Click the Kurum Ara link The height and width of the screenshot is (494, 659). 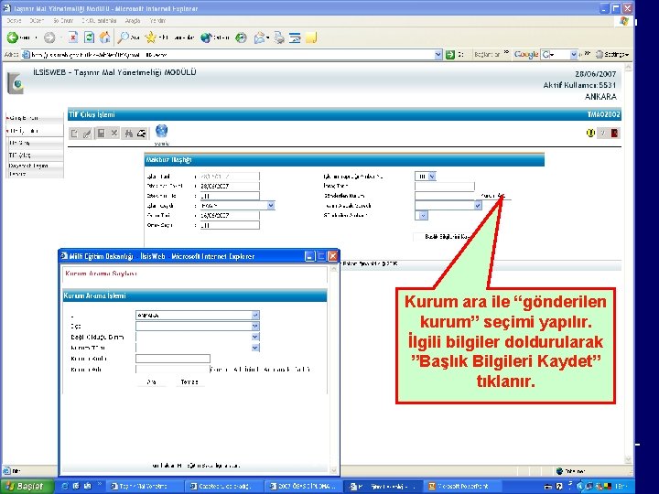pos(492,196)
